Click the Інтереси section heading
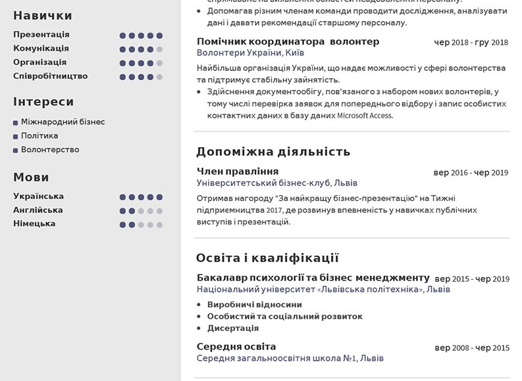522x381 pixels. click(x=43, y=102)
